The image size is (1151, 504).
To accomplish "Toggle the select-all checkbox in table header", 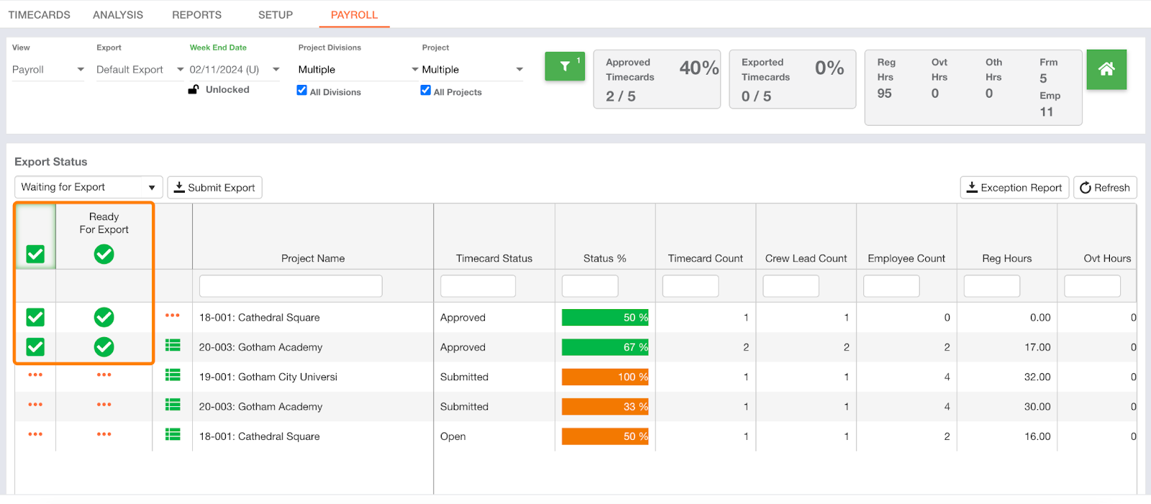I will [x=35, y=254].
